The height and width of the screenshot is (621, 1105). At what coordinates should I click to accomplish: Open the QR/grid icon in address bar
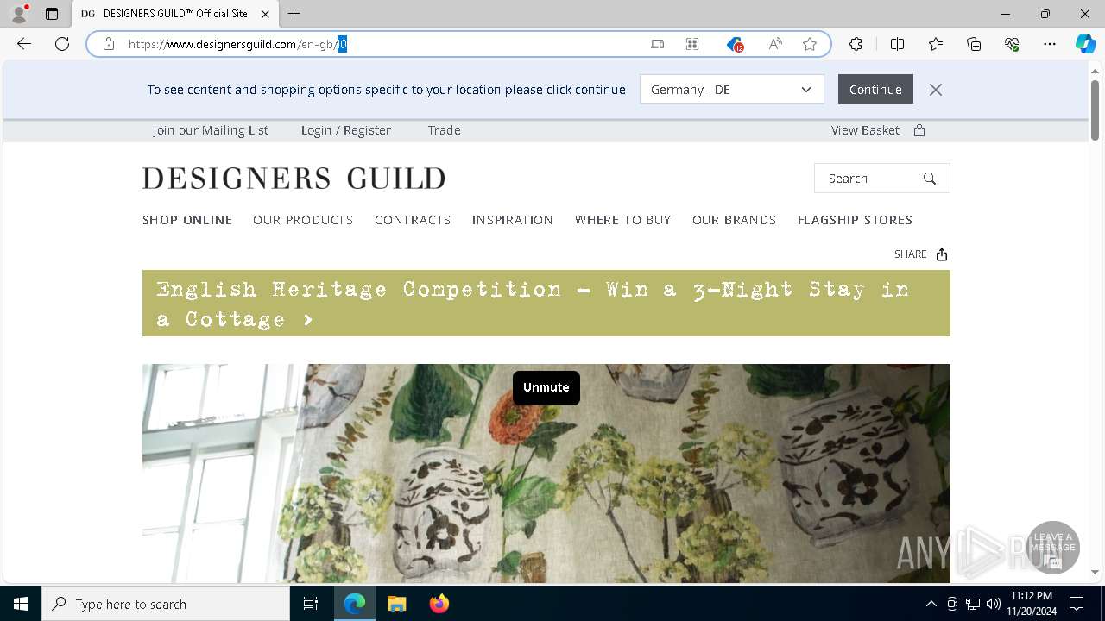click(692, 44)
